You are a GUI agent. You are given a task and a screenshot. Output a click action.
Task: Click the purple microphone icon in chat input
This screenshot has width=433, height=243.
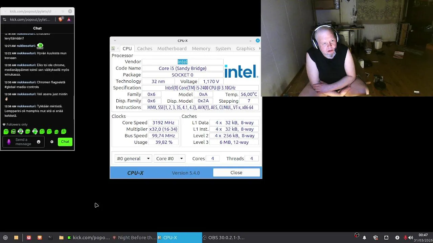pos(9,142)
